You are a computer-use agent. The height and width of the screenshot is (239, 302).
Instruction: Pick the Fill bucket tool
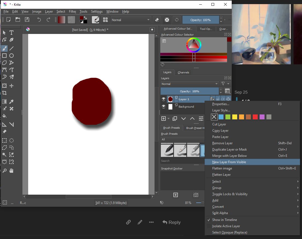pos(4,116)
